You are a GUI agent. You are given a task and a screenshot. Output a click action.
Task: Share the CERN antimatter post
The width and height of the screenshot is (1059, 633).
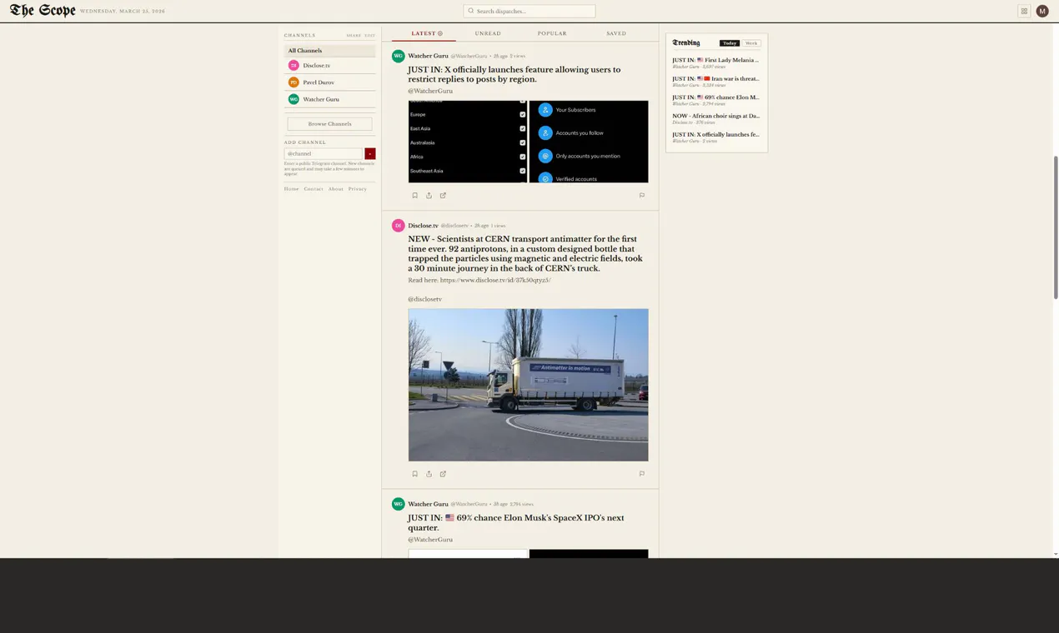[x=429, y=474]
